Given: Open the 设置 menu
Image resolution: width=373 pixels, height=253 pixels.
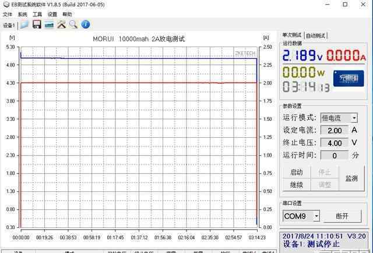Looking at the screenshot, I should 52,15.
